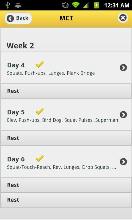Open Day 4 arrow chevron
The image size is (132, 220).
click(x=123, y=68)
